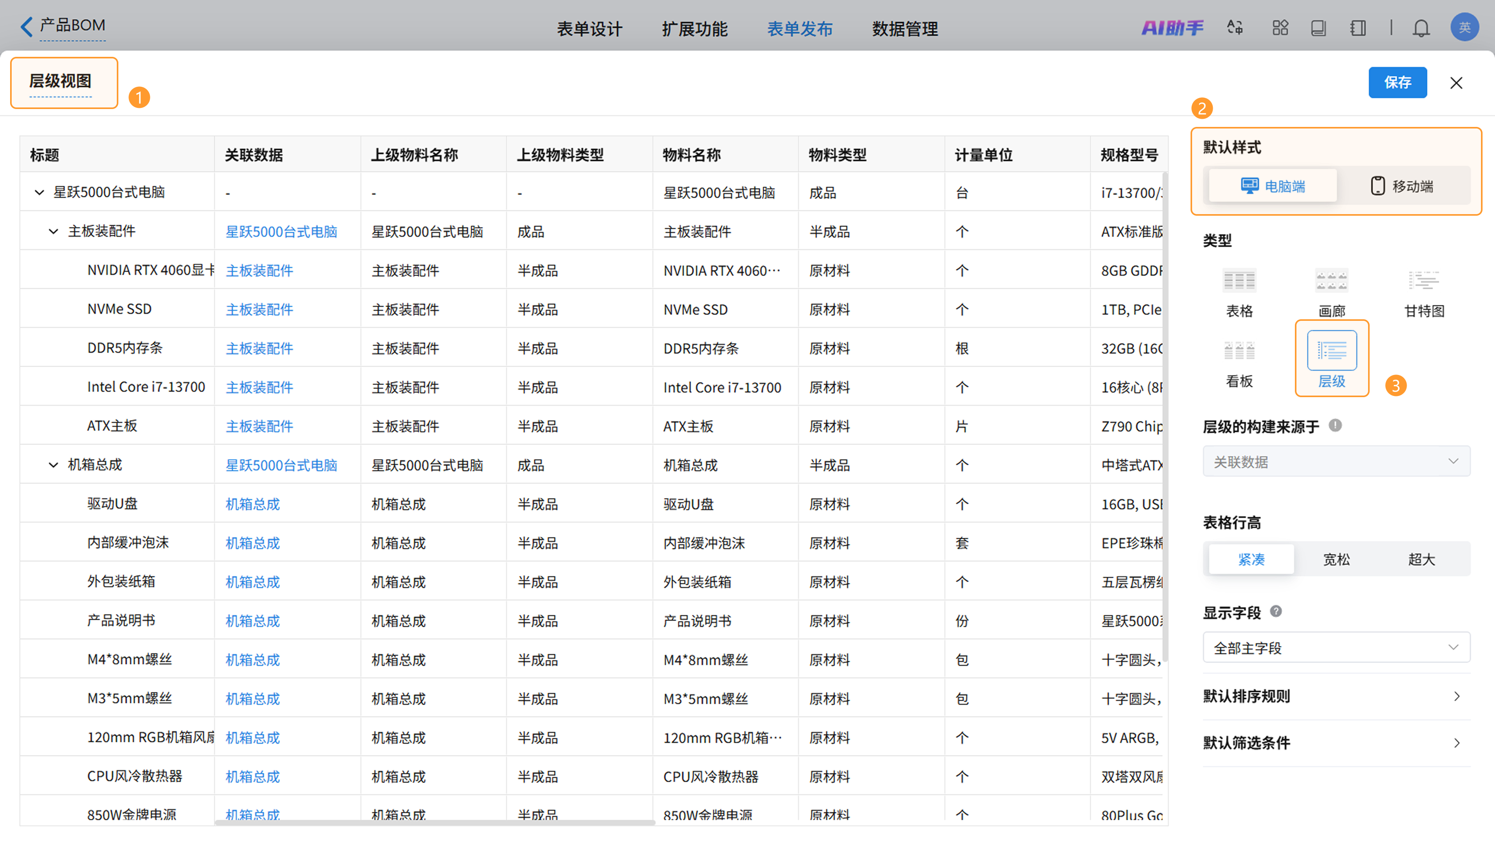Open the apps grid icon

coord(1280,28)
